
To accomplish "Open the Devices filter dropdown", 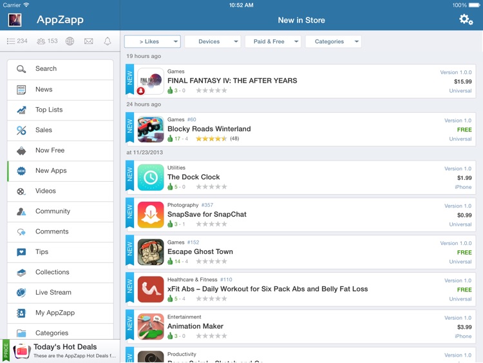I will tap(213, 41).
